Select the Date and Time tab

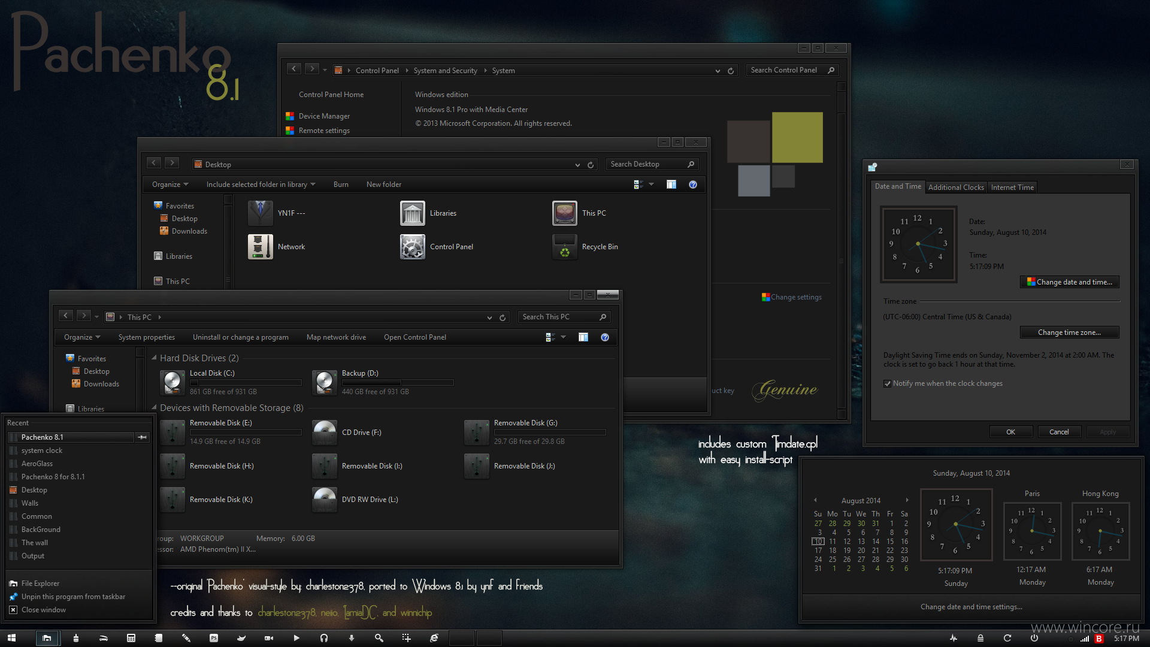pos(898,186)
